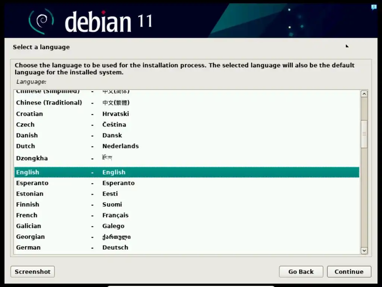
Task: Select Esperanto language row
Action: 187,183
